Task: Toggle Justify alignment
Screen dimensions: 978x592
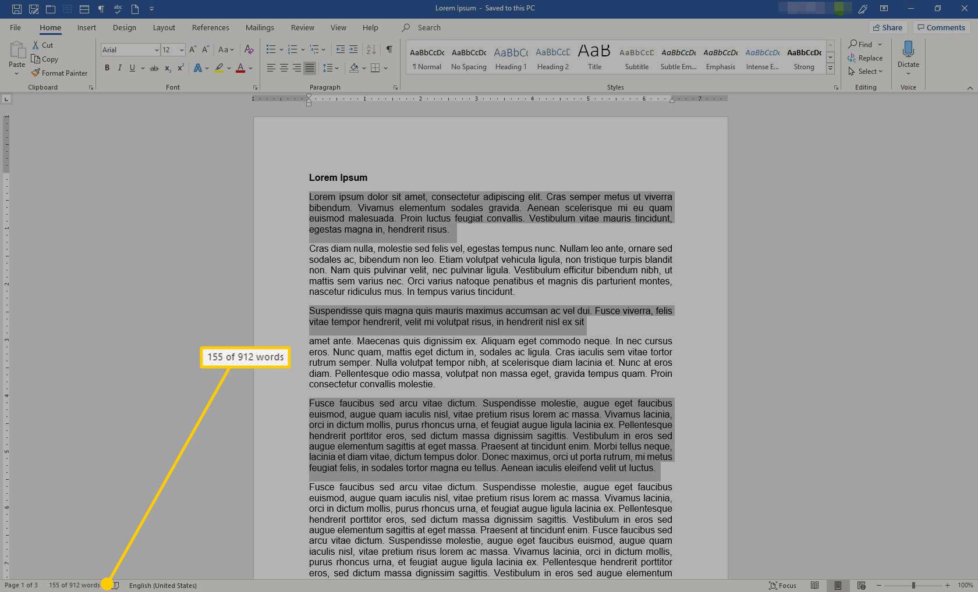Action: coord(310,68)
